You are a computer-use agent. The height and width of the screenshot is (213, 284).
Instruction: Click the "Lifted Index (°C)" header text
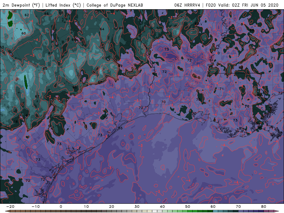pyautogui.click(x=63, y=5)
